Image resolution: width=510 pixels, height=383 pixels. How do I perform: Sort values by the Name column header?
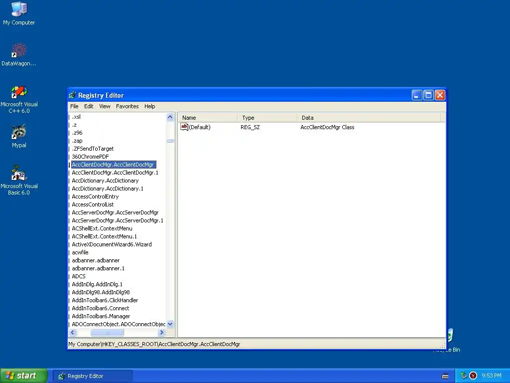208,118
